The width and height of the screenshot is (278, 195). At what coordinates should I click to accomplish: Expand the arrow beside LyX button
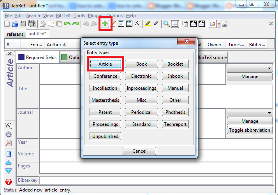219,24
